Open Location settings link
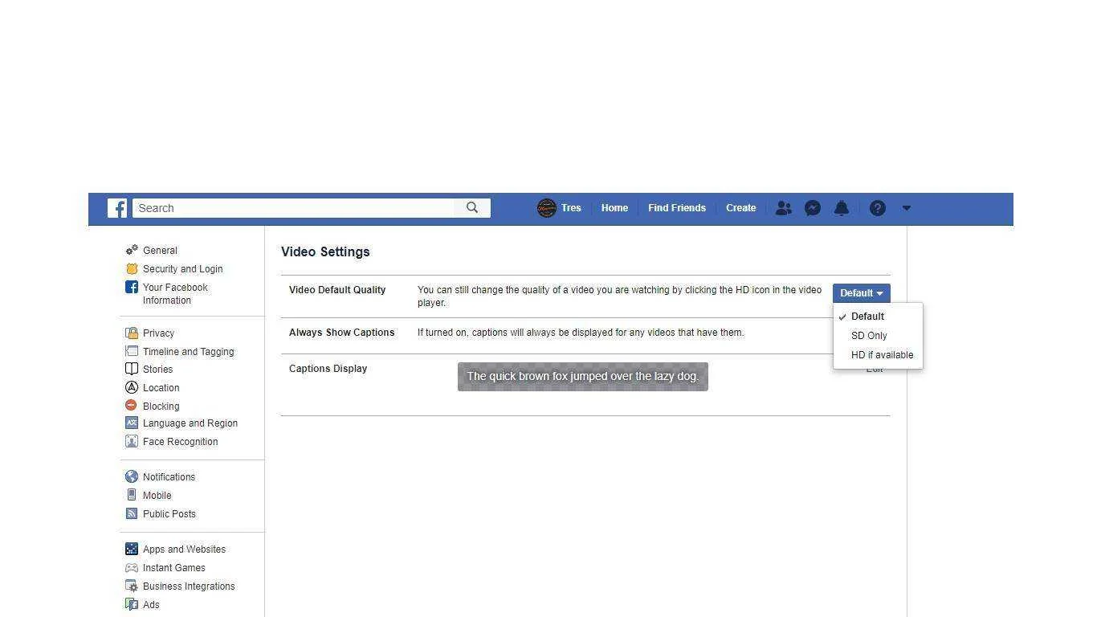This screenshot has width=1097, height=617. [161, 388]
